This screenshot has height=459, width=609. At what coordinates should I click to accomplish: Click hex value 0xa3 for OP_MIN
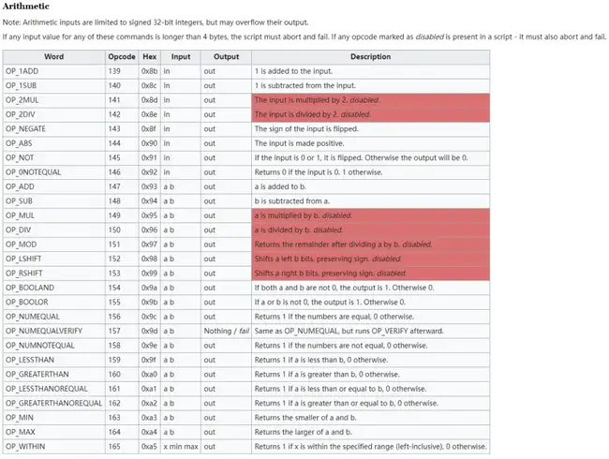(150, 418)
